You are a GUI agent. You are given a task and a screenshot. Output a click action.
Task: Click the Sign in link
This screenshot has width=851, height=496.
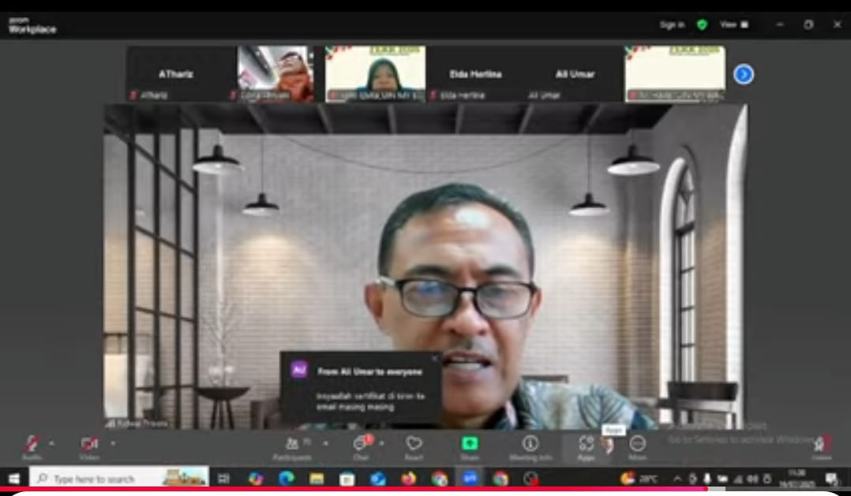click(672, 24)
